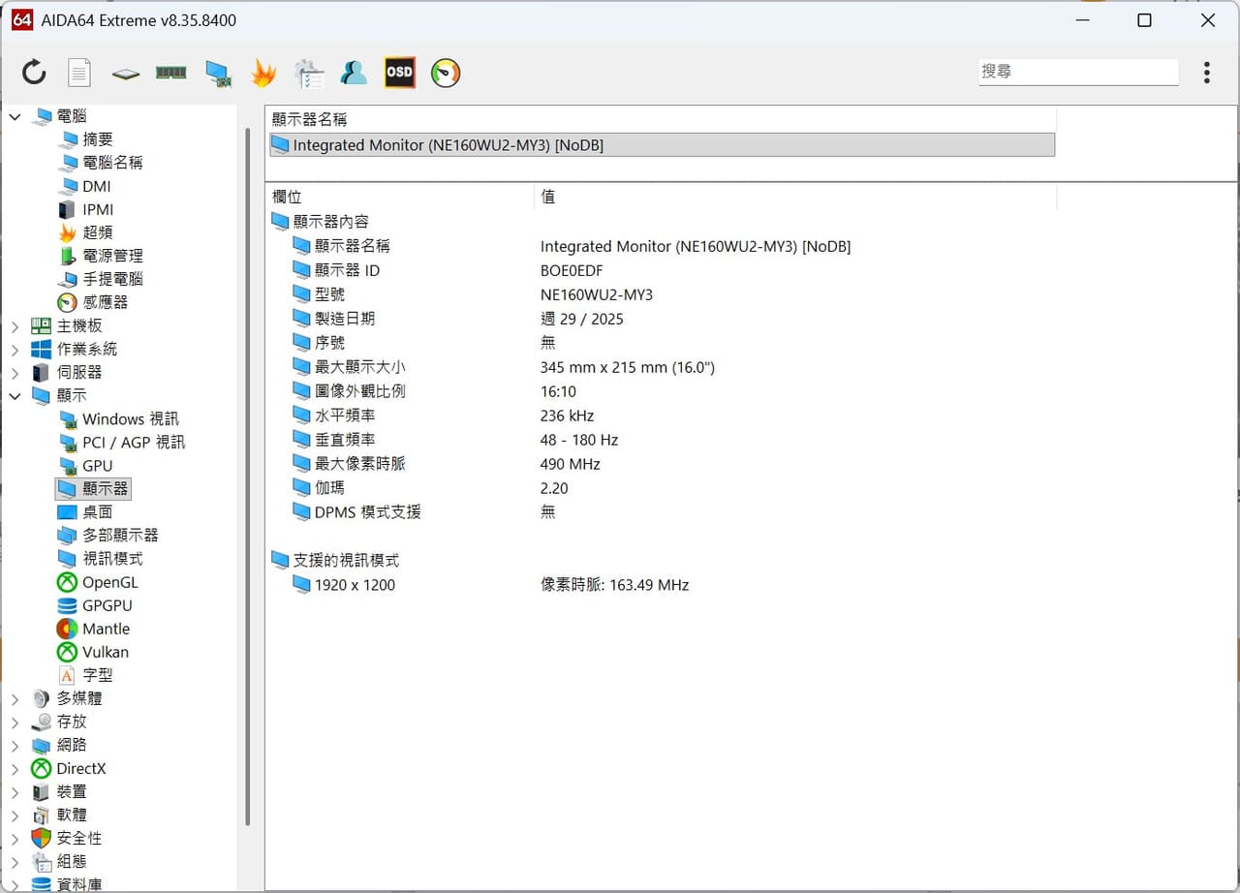Expand the DirectX tree node

click(x=15, y=768)
